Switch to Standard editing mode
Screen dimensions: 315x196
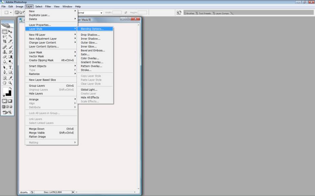tap(5, 101)
